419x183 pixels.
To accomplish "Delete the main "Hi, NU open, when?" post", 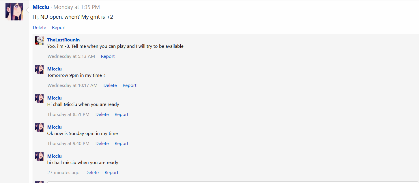I will pos(40,28).
